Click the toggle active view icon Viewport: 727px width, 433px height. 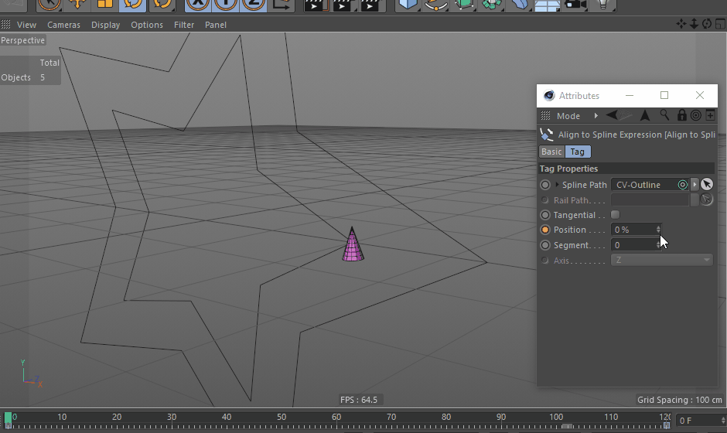pyautogui.click(x=719, y=24)
